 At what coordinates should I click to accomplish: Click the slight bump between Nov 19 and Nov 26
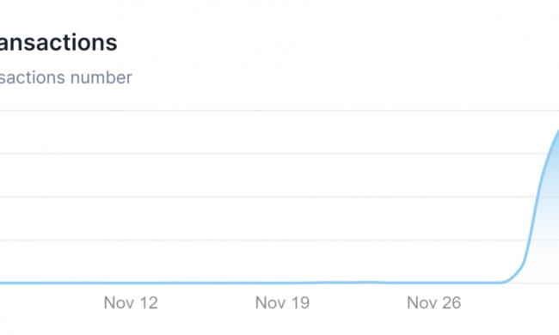[x=369, y=283]
